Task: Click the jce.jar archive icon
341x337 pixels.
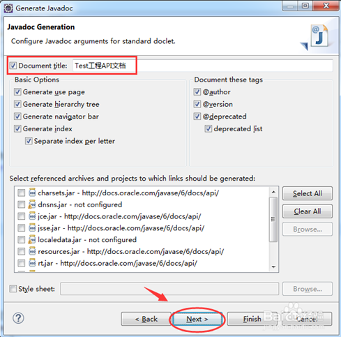Action: click(x=32, y=216)
